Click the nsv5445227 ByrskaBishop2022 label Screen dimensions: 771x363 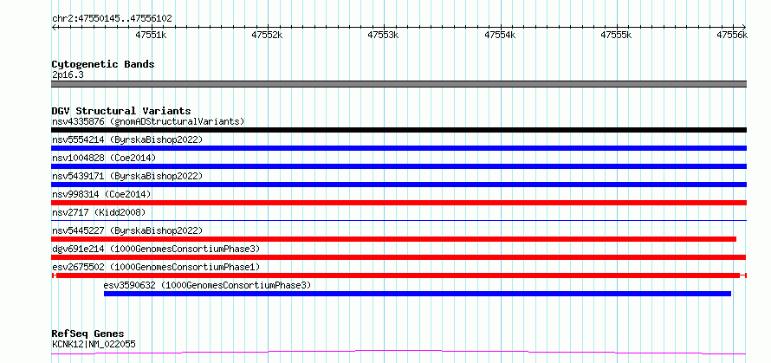pos(127,230)
